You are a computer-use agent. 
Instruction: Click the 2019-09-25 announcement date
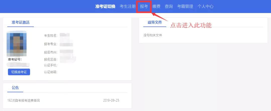(111, 100)
